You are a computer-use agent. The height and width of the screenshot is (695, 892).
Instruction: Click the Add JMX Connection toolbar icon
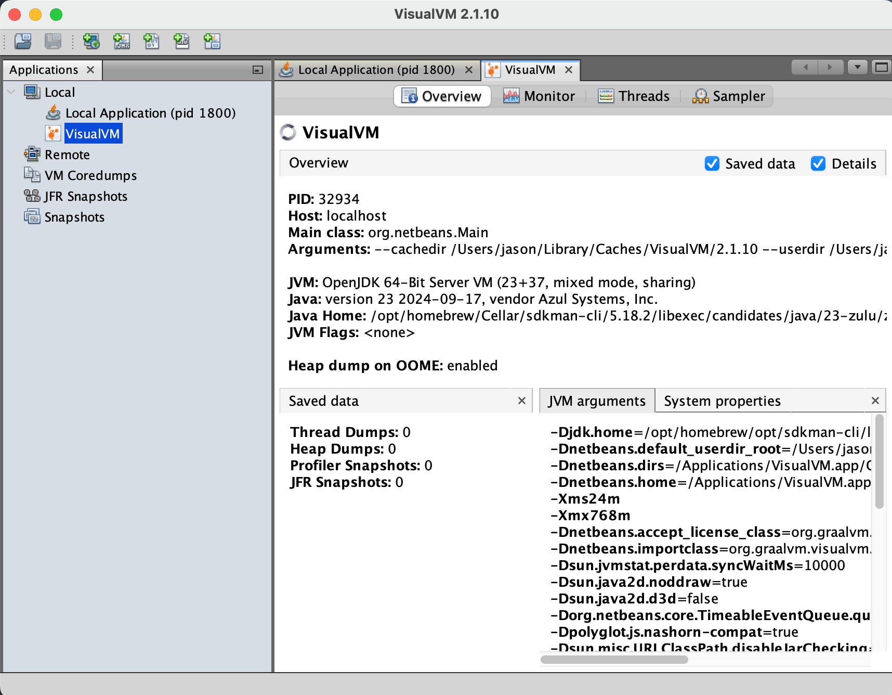click(x=122, y=41)
